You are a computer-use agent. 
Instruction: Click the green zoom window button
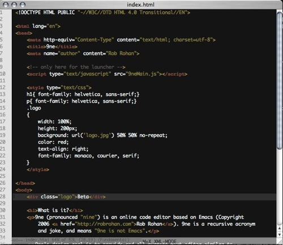click(x=23, y=5)
